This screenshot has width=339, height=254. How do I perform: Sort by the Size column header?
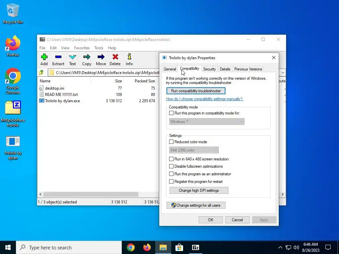point(107,81)
